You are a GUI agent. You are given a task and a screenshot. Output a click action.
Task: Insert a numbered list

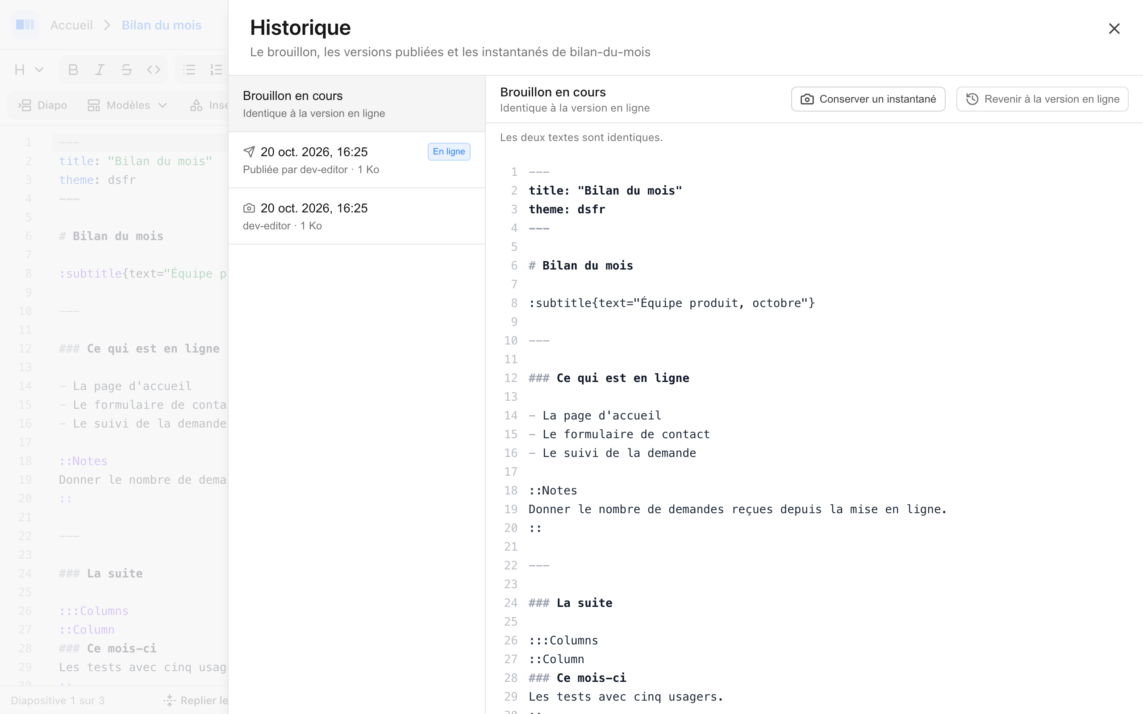pos(216,70)
